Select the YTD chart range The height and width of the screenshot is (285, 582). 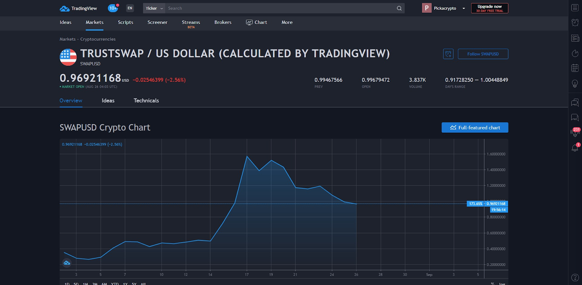tap(115, 284)
